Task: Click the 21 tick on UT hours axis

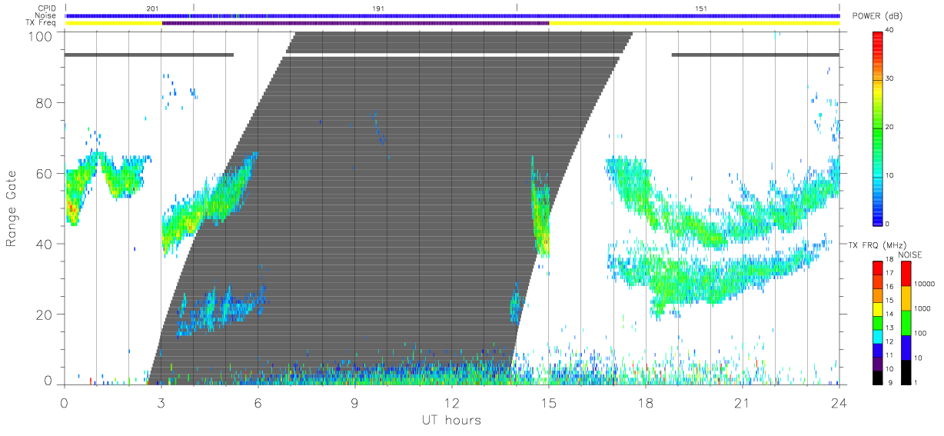Action: point(743,402)
